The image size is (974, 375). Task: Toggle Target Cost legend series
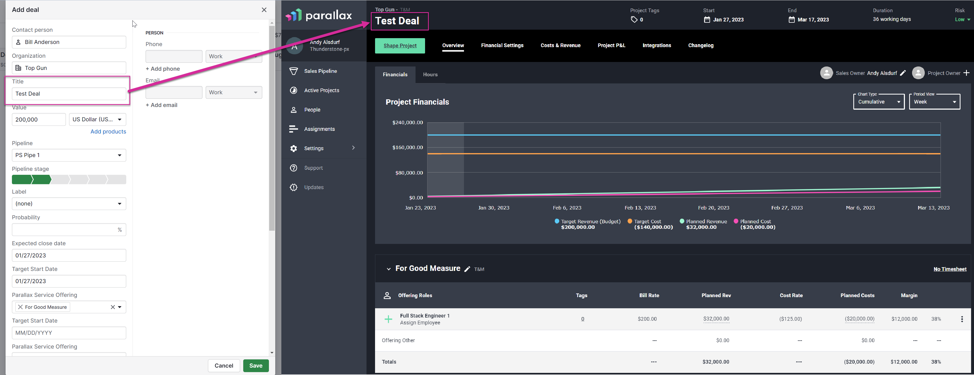[650, 224]
